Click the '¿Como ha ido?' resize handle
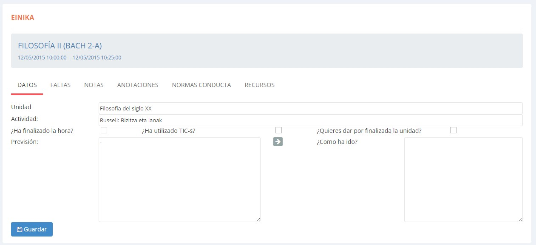This screenshot has height=245, width=536. [x=520, y=219]
